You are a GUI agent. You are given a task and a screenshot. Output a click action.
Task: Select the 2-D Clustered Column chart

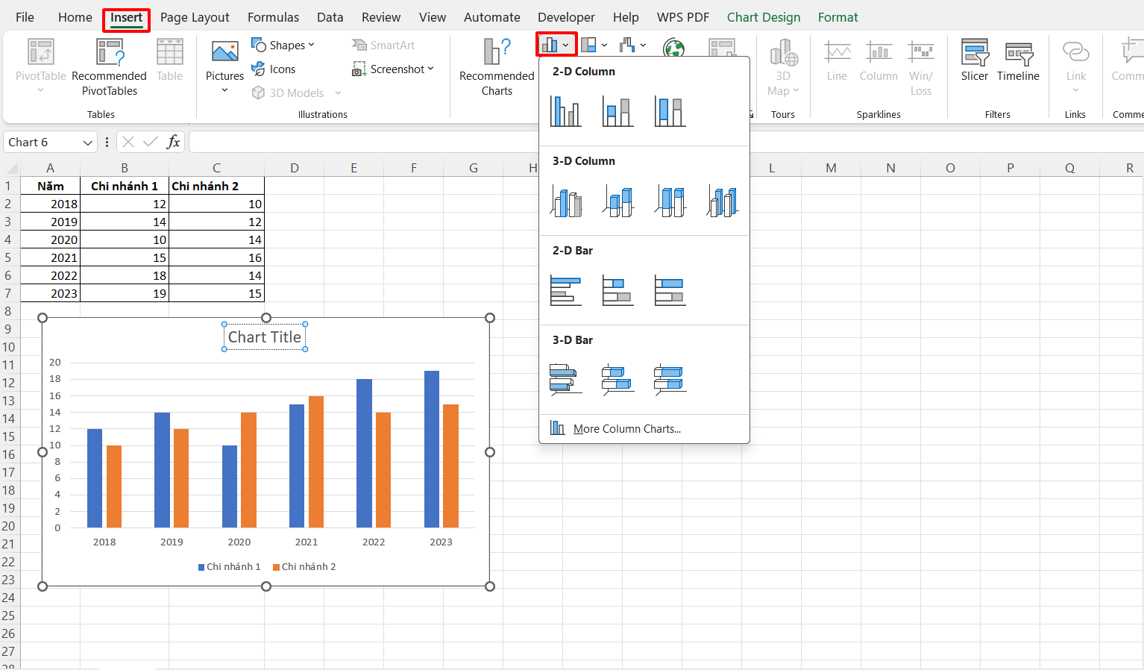(x=565, y=111)
